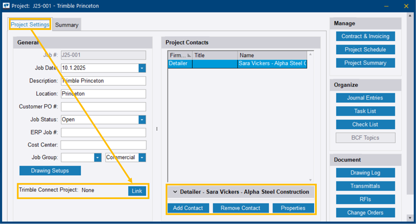Click the Title column header
416x224 pixels.
[215, 55]
